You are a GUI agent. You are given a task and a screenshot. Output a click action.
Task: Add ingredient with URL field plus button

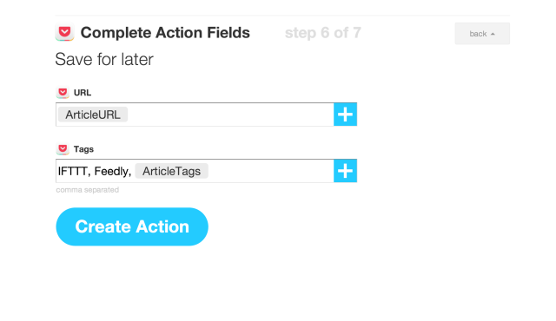click(x=345, y=115)
